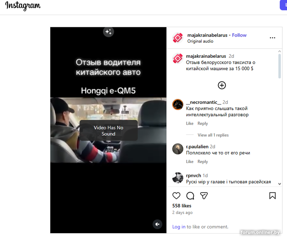The width and height of the screenshot is (287, 240).
Task: Toggle video sound with the mute speaker icon
Action: click(x=157, y=224)
